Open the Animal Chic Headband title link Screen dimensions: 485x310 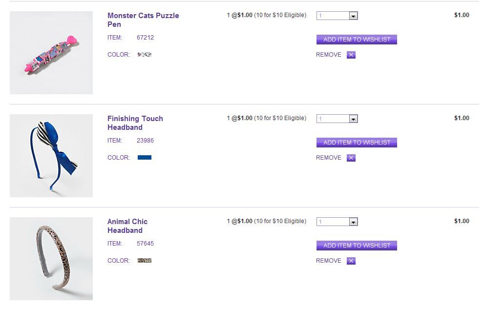(x=127, y=226)
